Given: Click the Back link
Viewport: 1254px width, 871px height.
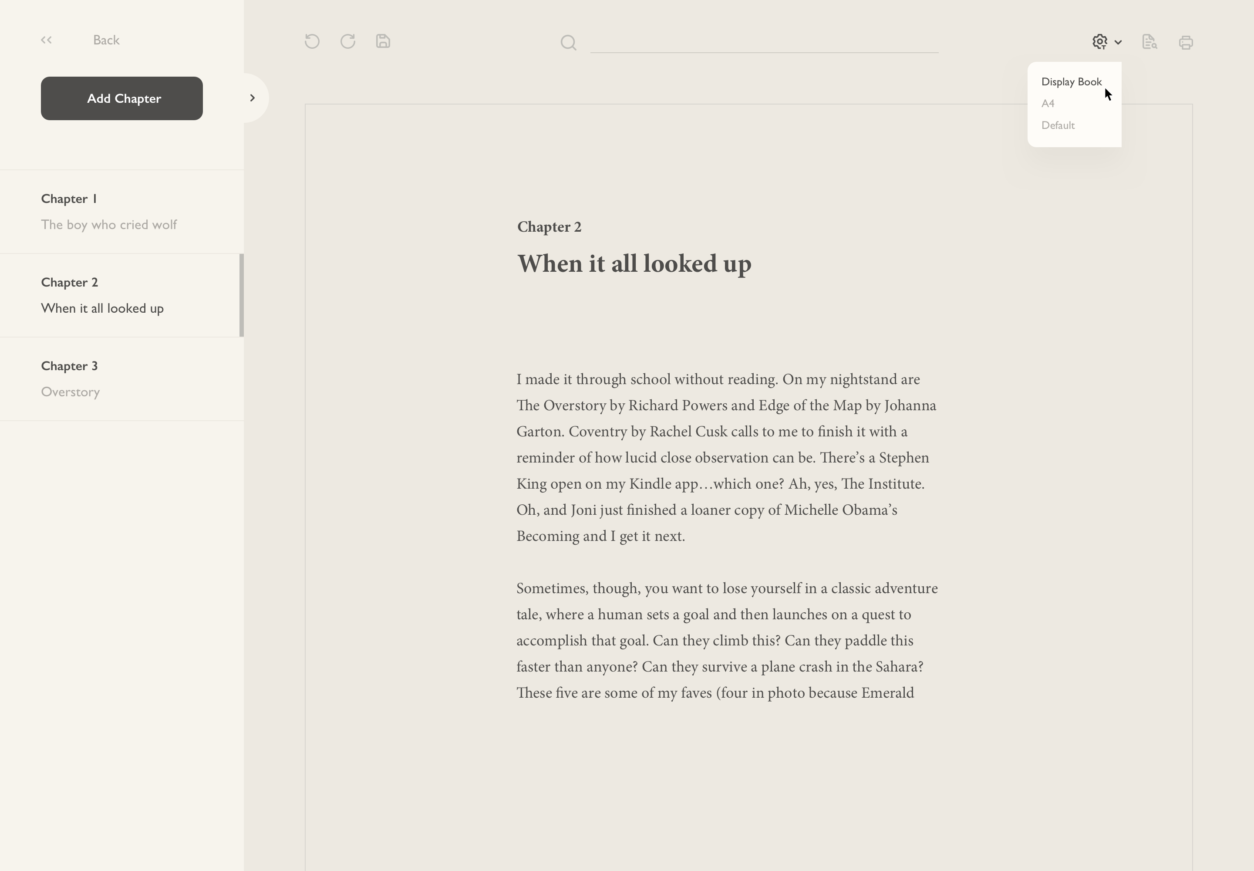Looking at the screenshot, I should [106, 39].
